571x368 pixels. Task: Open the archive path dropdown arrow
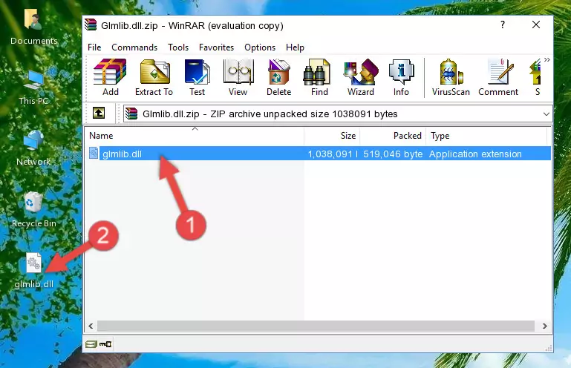point(546,114)
